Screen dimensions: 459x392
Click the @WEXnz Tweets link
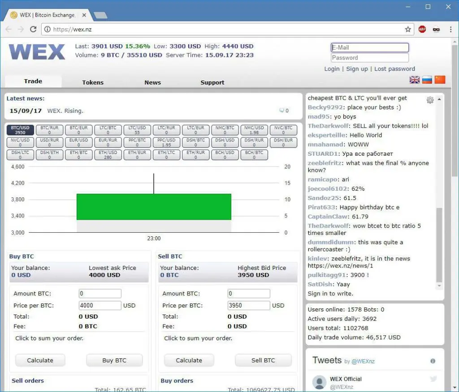pos(363,361)
